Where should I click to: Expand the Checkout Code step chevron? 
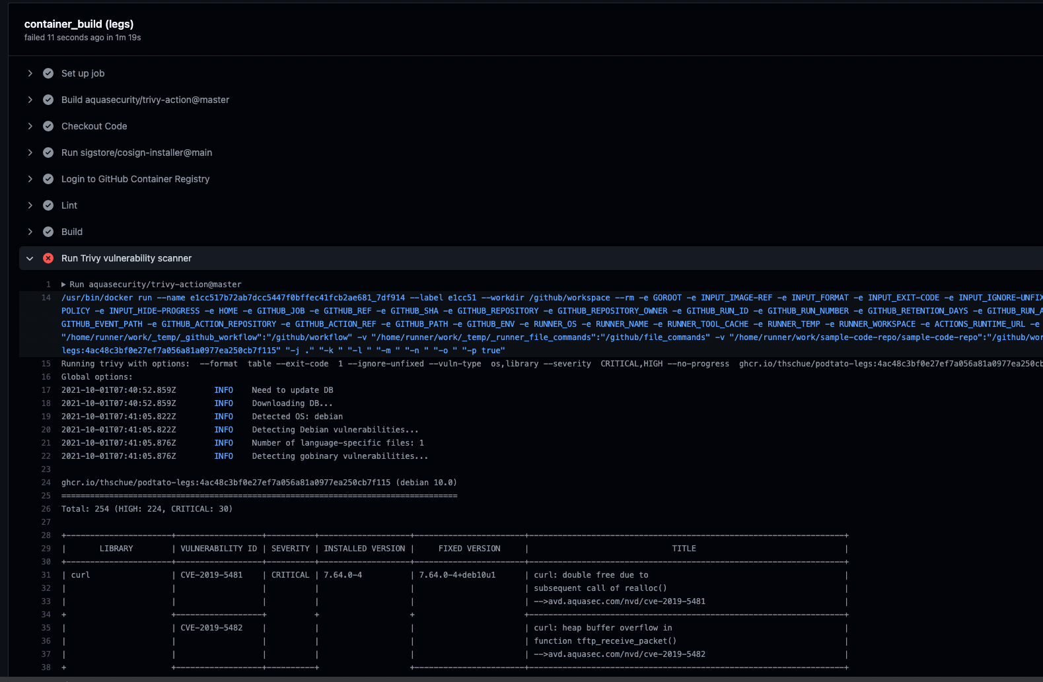tap(30, 126)
